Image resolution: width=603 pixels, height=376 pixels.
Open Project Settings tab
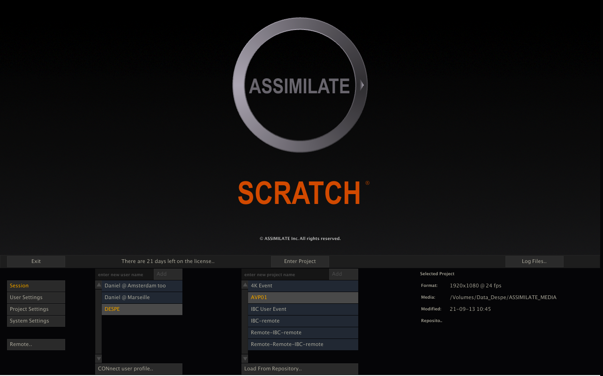[x=36, y=309]
